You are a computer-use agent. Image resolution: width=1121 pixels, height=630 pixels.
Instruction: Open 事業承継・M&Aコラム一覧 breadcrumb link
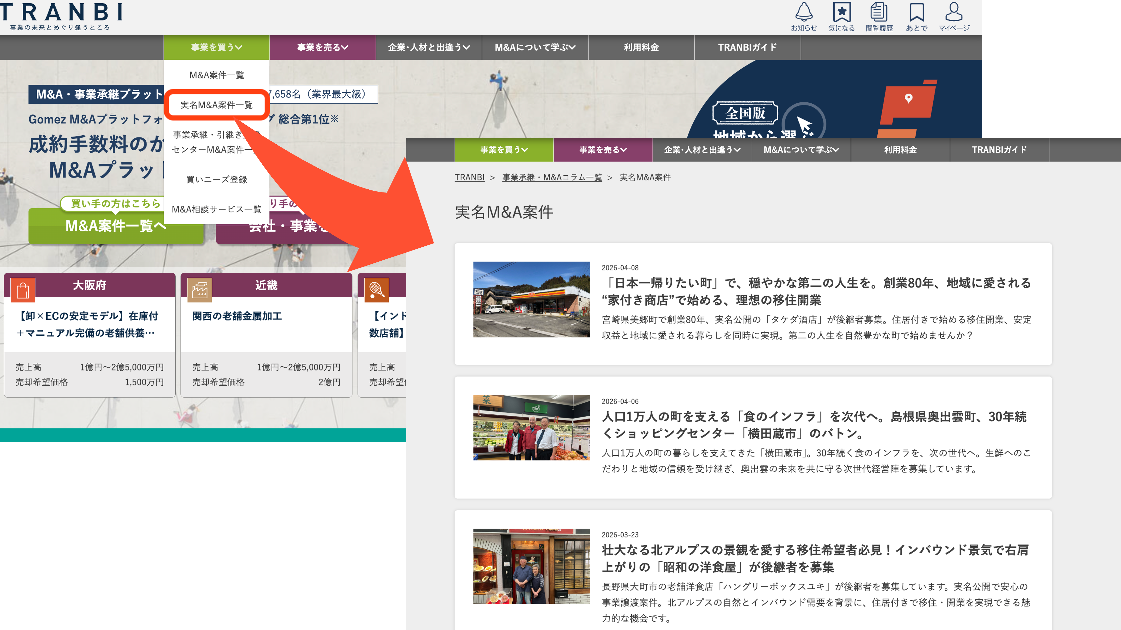(x=552, y=177)
